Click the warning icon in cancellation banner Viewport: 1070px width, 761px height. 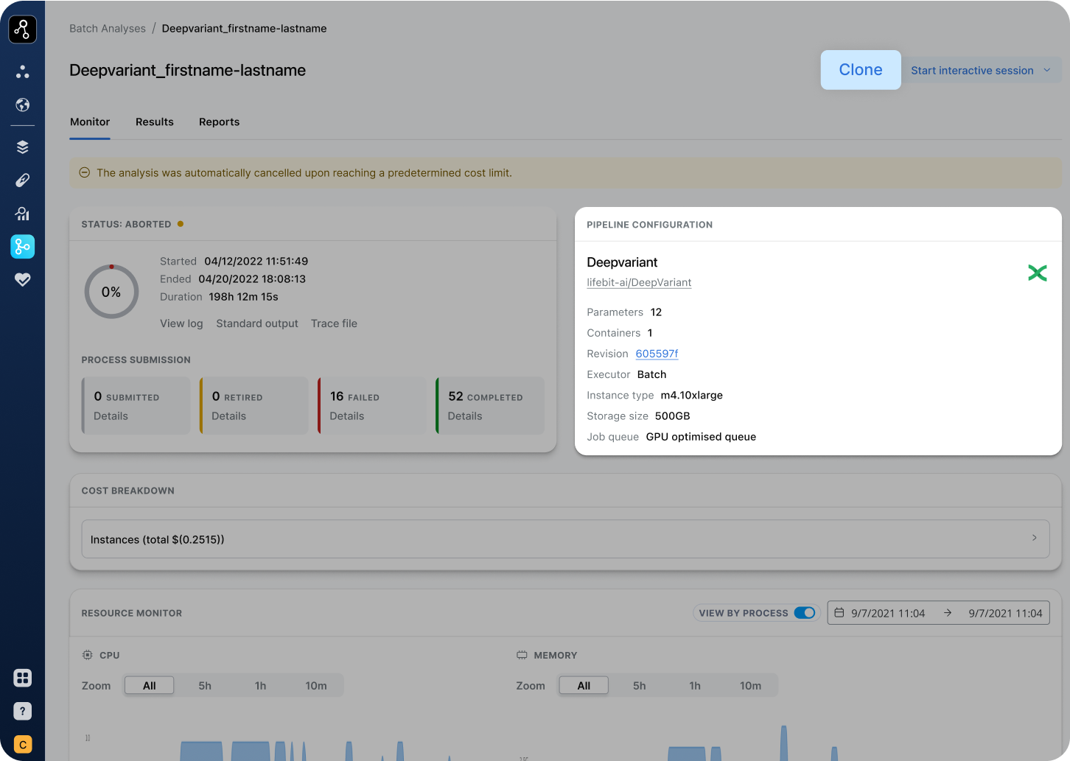(x=84, y=172)
